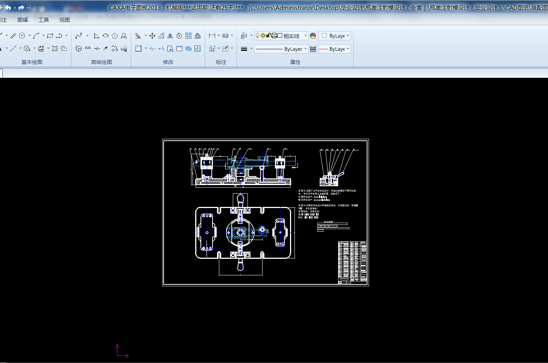Open the 工具 ribbon tab
The height and width of the screenshot is (363, 548).
(x=44, y=20)
